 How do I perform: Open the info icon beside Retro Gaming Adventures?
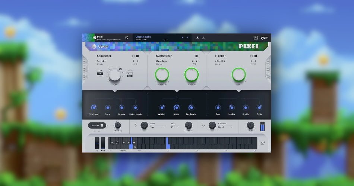(127, 38)
